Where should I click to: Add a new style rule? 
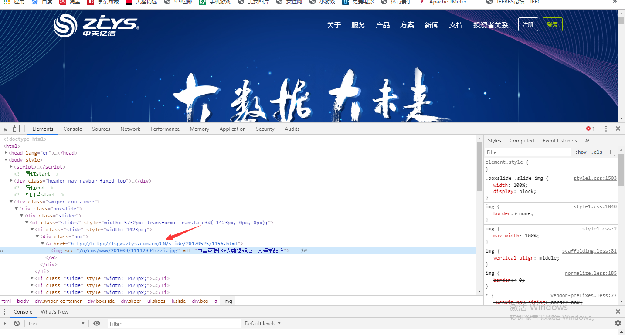(611, 152)
